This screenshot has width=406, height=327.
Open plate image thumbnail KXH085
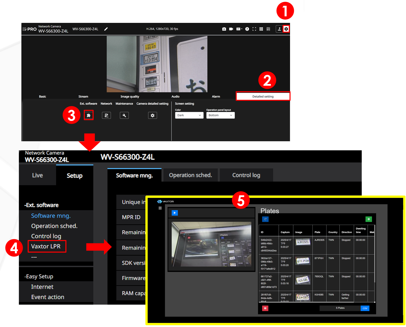coord(303,297)
